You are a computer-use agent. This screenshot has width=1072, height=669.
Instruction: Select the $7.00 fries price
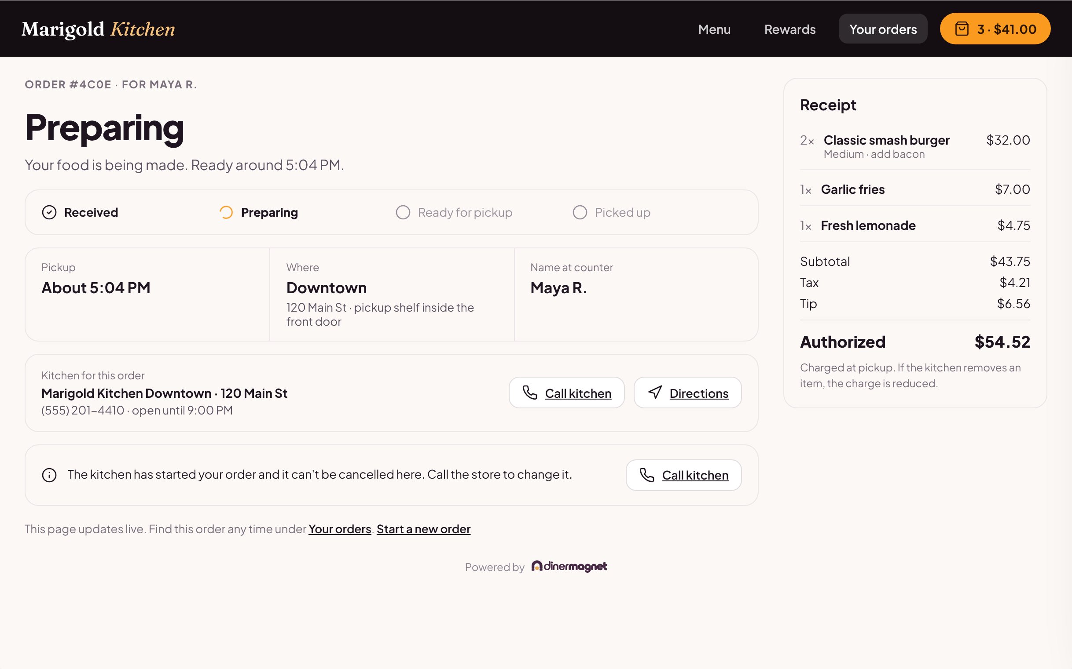[x=1012, y=189]
